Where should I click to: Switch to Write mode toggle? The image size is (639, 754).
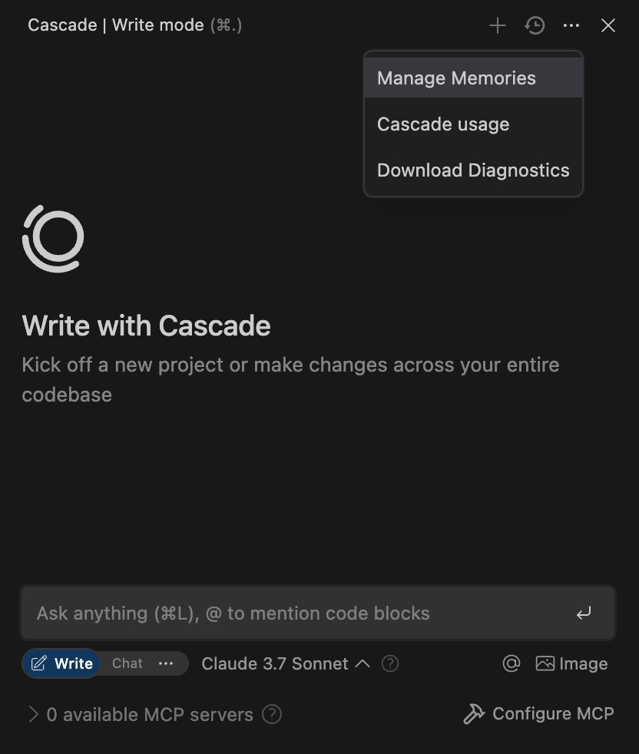pos(62,663)
